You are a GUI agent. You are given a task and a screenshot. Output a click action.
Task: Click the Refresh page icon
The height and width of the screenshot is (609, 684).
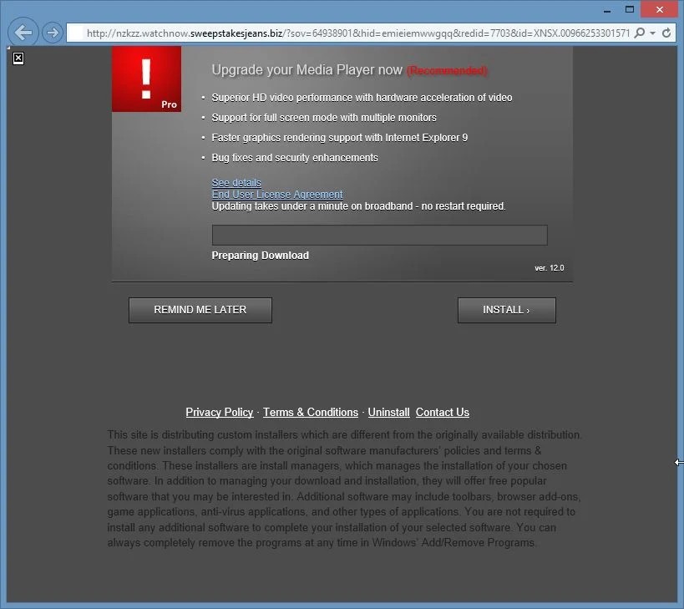666,33
